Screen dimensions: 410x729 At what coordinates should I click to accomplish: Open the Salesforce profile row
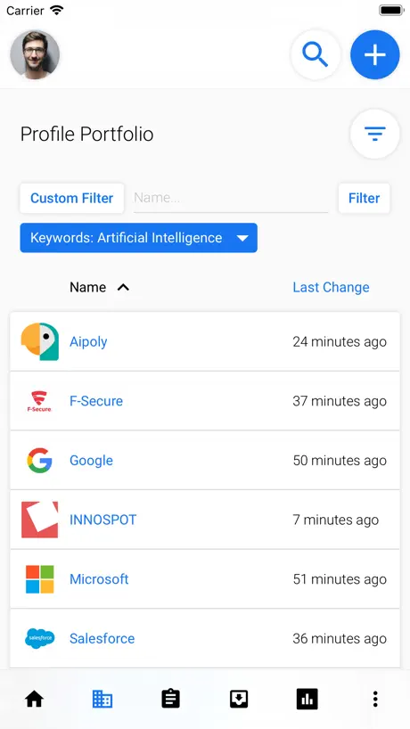click(x=205, y=638)
